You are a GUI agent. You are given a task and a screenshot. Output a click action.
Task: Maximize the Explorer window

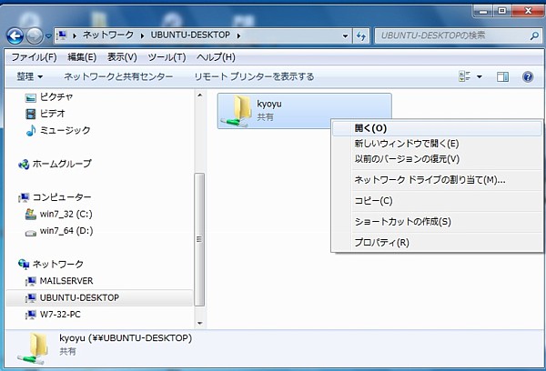[x=501, y=11]
